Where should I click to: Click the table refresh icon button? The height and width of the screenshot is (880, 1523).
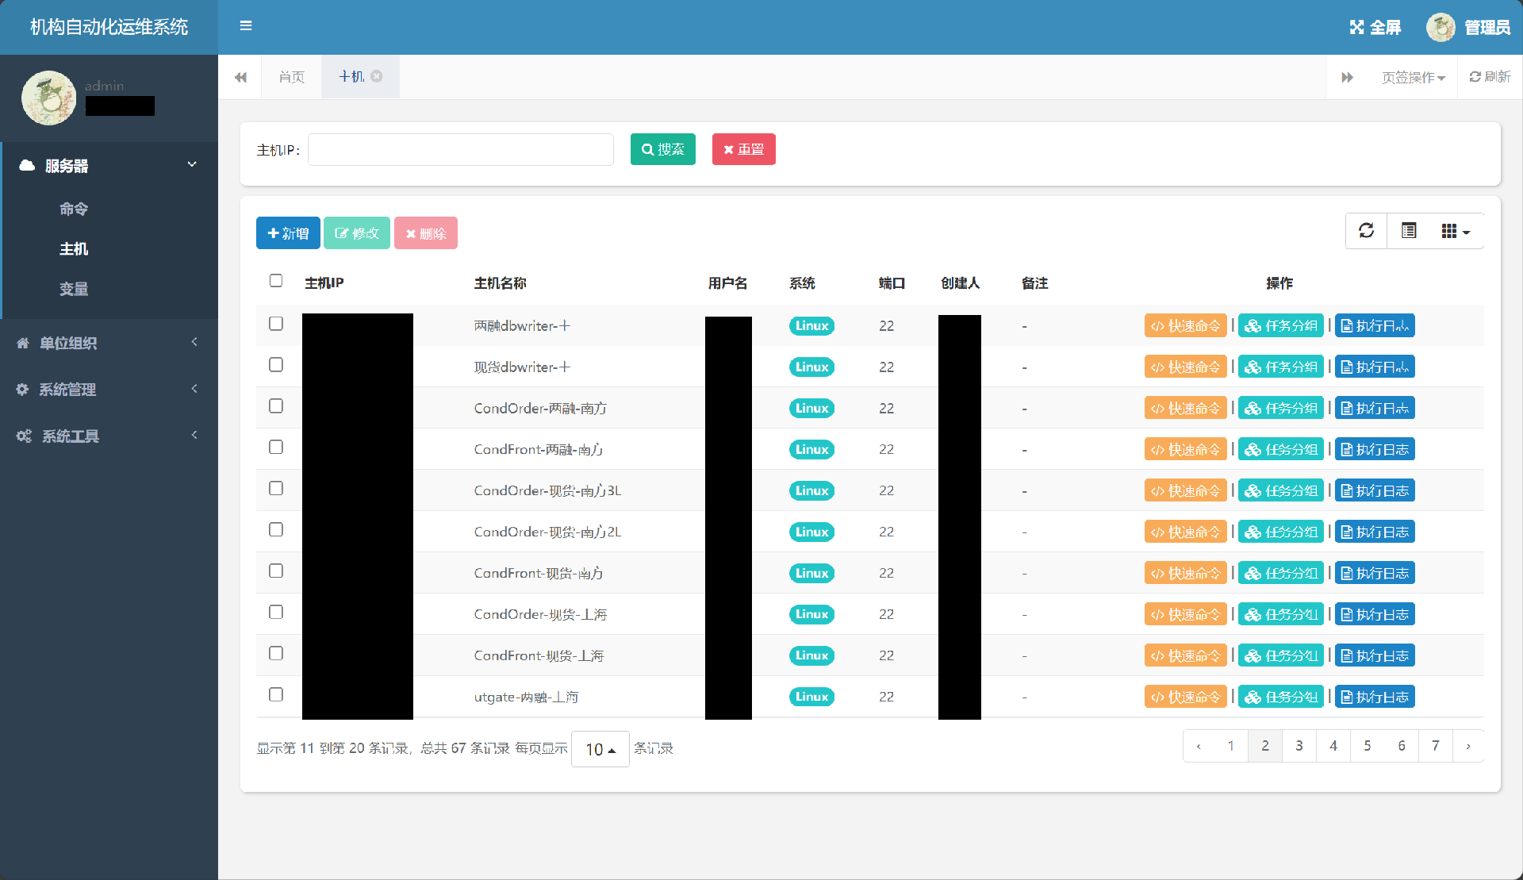pos(1366,231)
